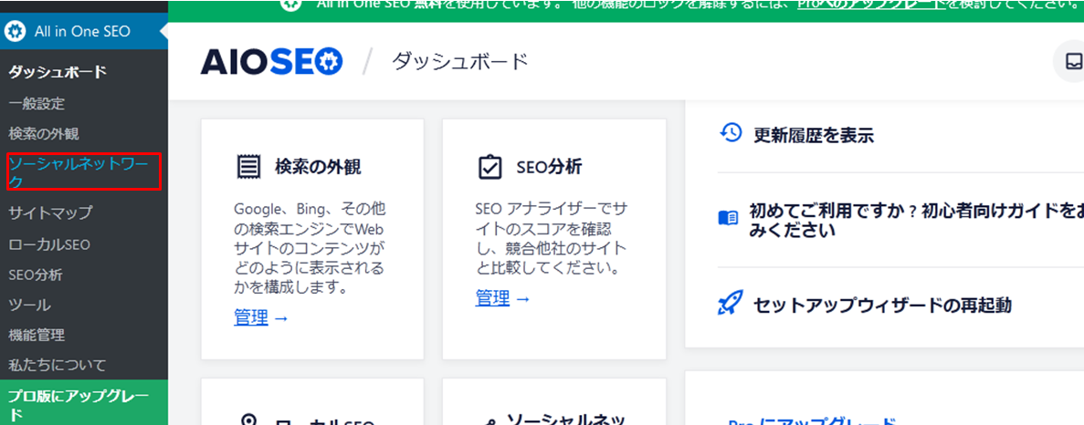Click Proへのアップグレード link in green banner
Screen dimensions: 1084x425
pyautogui.click(x=871, y=5)
